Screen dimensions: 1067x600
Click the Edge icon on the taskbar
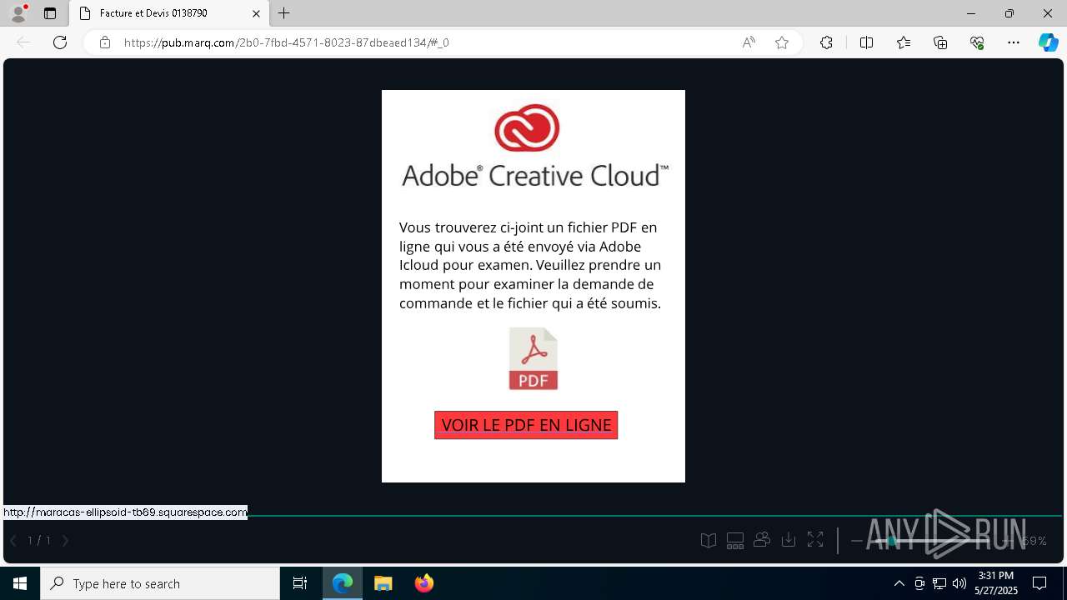point(343,583)
